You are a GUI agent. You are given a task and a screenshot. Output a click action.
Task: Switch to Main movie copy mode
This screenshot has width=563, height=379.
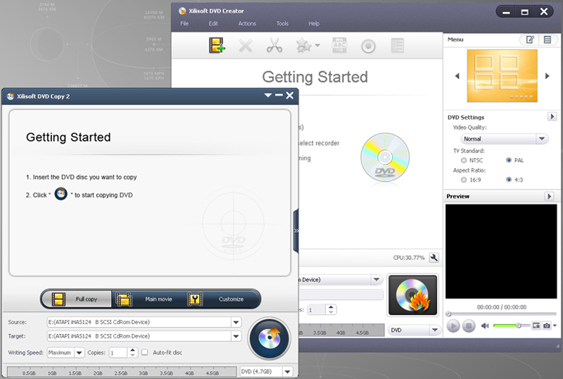tap(150, 299)
